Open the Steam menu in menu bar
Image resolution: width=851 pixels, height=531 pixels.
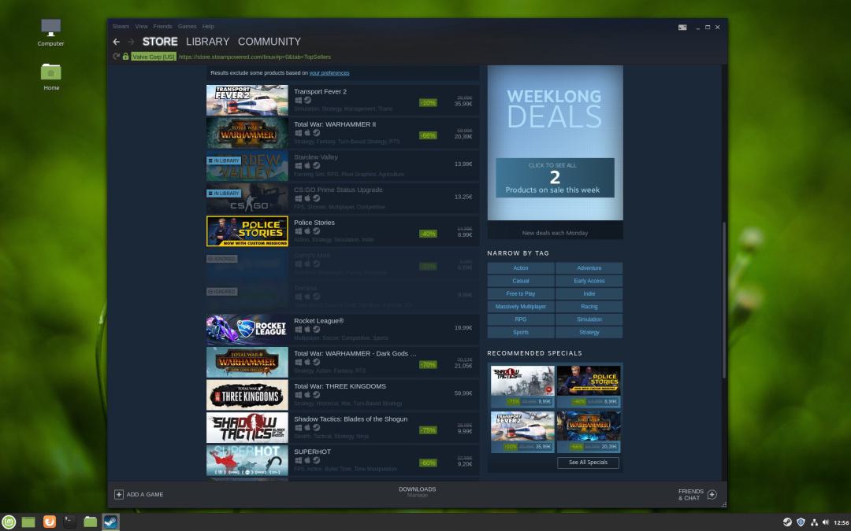(x=121, y=26)
